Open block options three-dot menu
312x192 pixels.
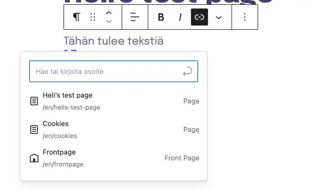tap(245, 17)
